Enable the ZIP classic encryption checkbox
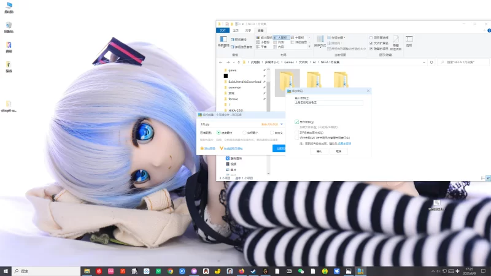The width and height of the screenshot is (491, 276). tap(297, 132)
